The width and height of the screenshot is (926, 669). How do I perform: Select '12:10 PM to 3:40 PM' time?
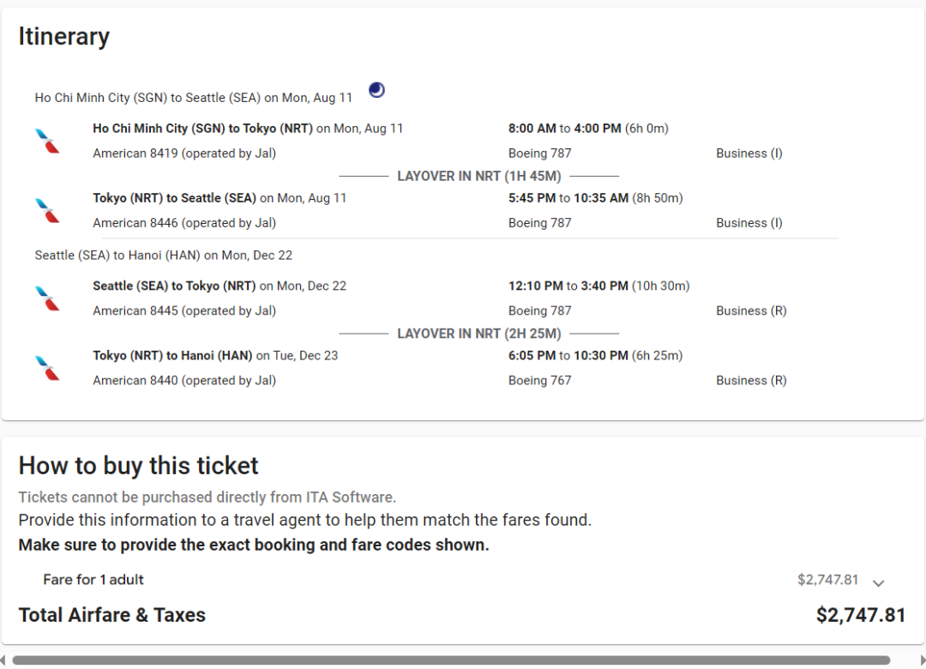[x=568, y=286]
